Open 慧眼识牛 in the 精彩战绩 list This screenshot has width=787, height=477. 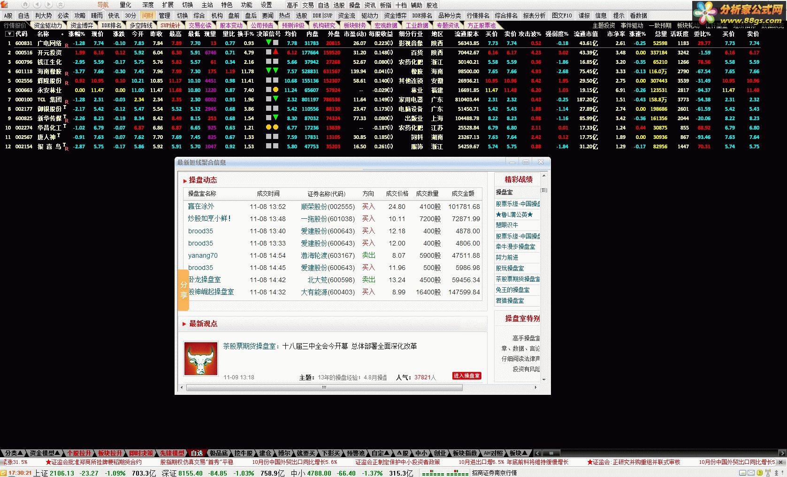click(507, 225)
